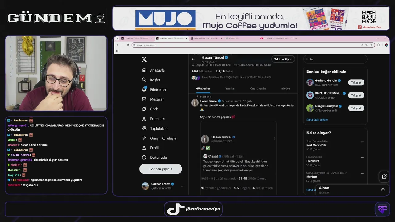Click browser forward arrow button
This screenshot has height=222, width=395.
pos(123,45)
